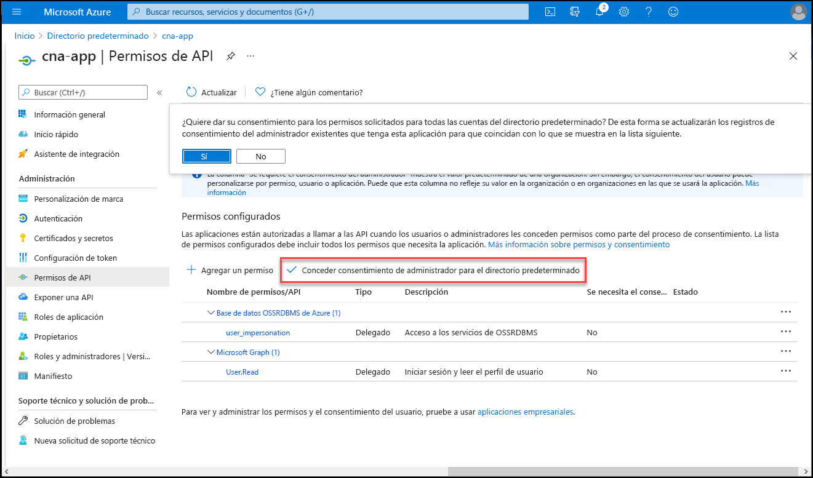Open ellipsis menu for User.Read row
The image size is (813, 478).
point(785,371)
